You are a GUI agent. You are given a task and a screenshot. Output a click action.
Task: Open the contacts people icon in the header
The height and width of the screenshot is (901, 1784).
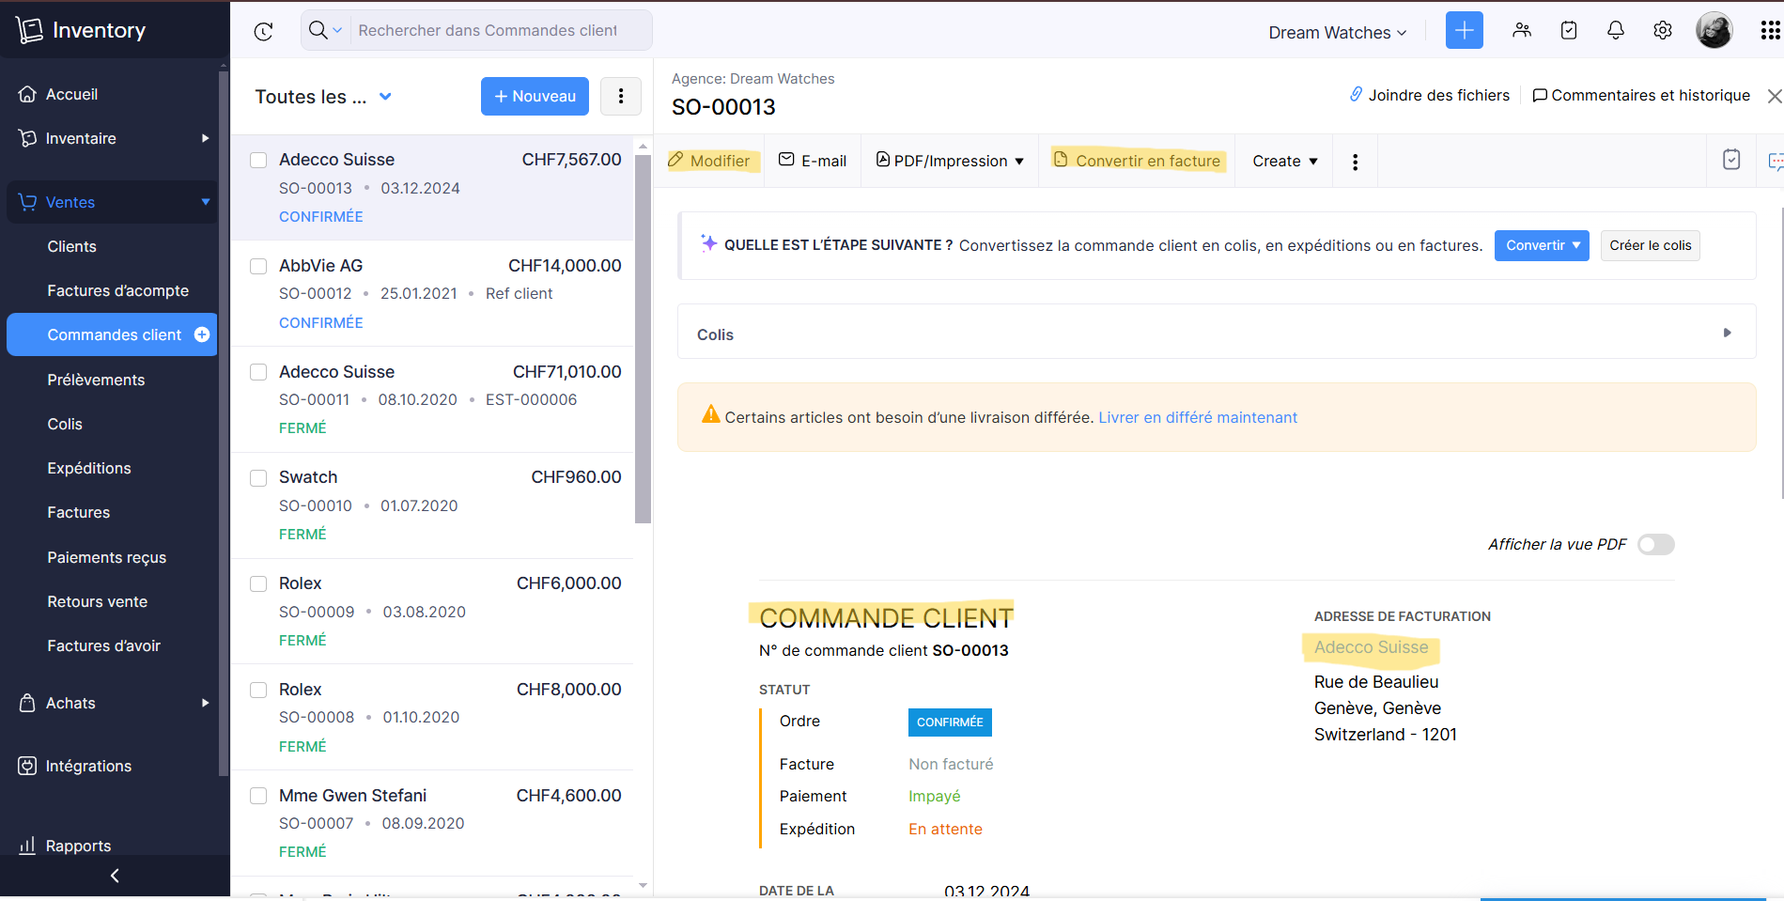point(1522,30)
